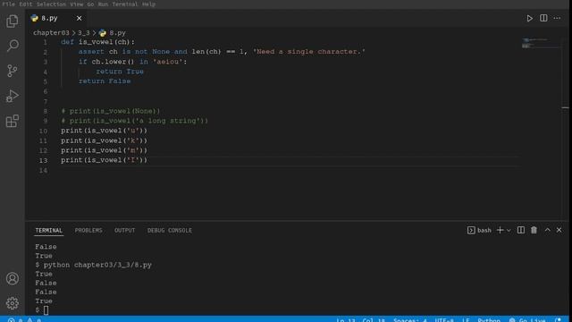Run the Python file with play button

click(529, 18)
